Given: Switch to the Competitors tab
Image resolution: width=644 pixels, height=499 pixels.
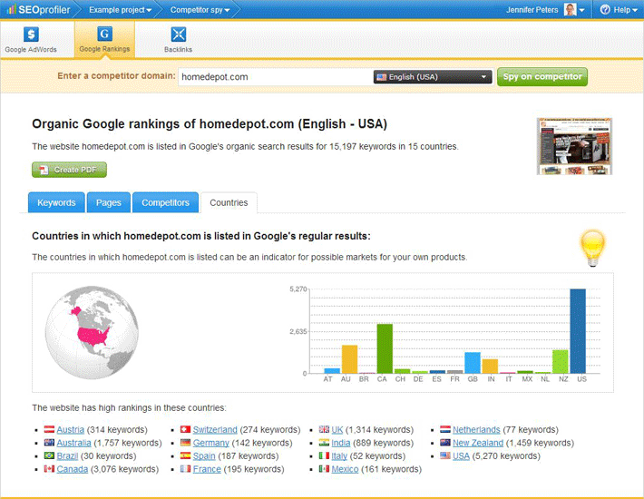Looking at the screenshot, I should coord(165,202).
